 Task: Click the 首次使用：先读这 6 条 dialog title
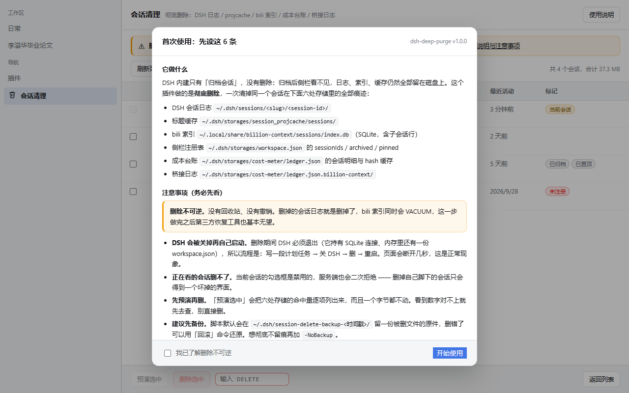(x=200, y=42)
